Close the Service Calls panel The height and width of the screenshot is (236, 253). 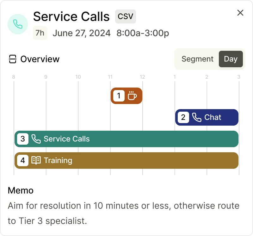pos(240,13)
